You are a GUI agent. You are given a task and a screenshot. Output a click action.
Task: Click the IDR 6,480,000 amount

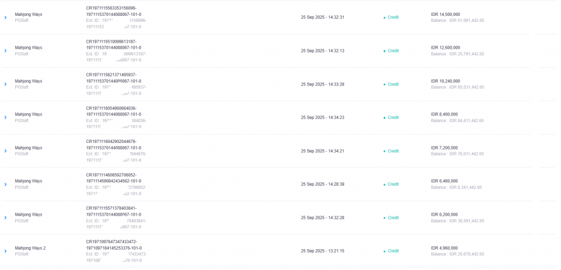pyautogui.click(x=444, y=181)
